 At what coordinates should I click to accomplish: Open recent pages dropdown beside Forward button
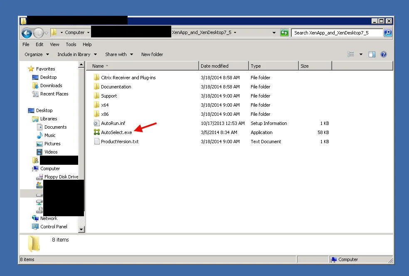tap(46, 33)
